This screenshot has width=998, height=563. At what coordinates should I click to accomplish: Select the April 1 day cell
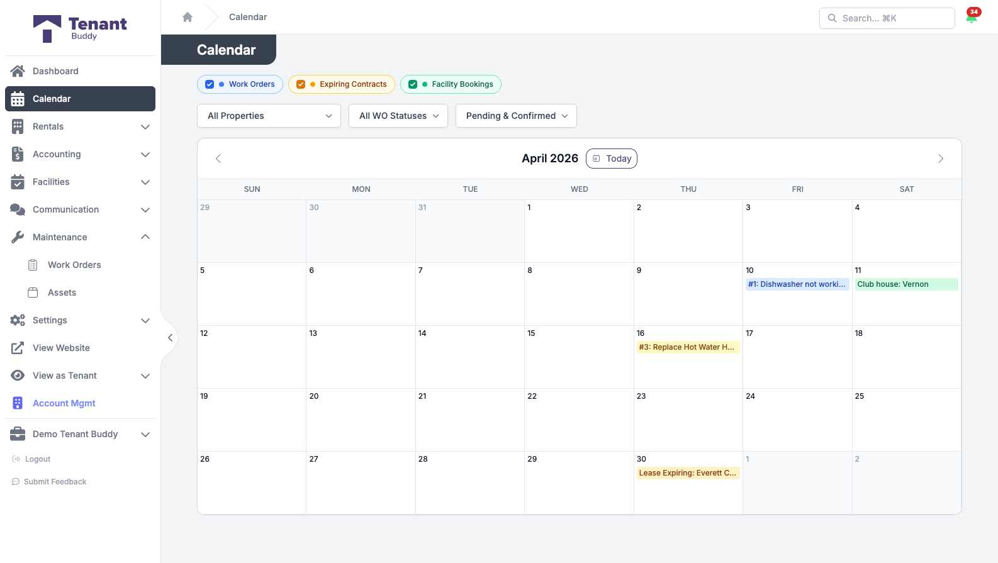point(579,231)
